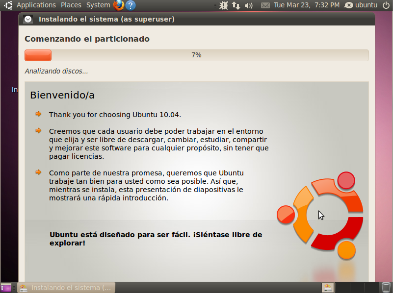
Task: Click the Thank you for choosing Ubuntu line
Action: (115, 115)
